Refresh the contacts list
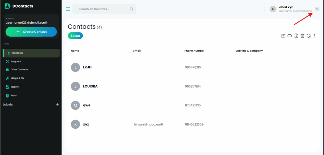 (308, 36)
